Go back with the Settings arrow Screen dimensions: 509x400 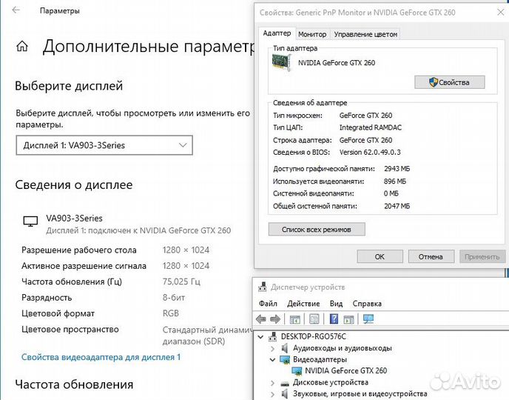(16, 10)
